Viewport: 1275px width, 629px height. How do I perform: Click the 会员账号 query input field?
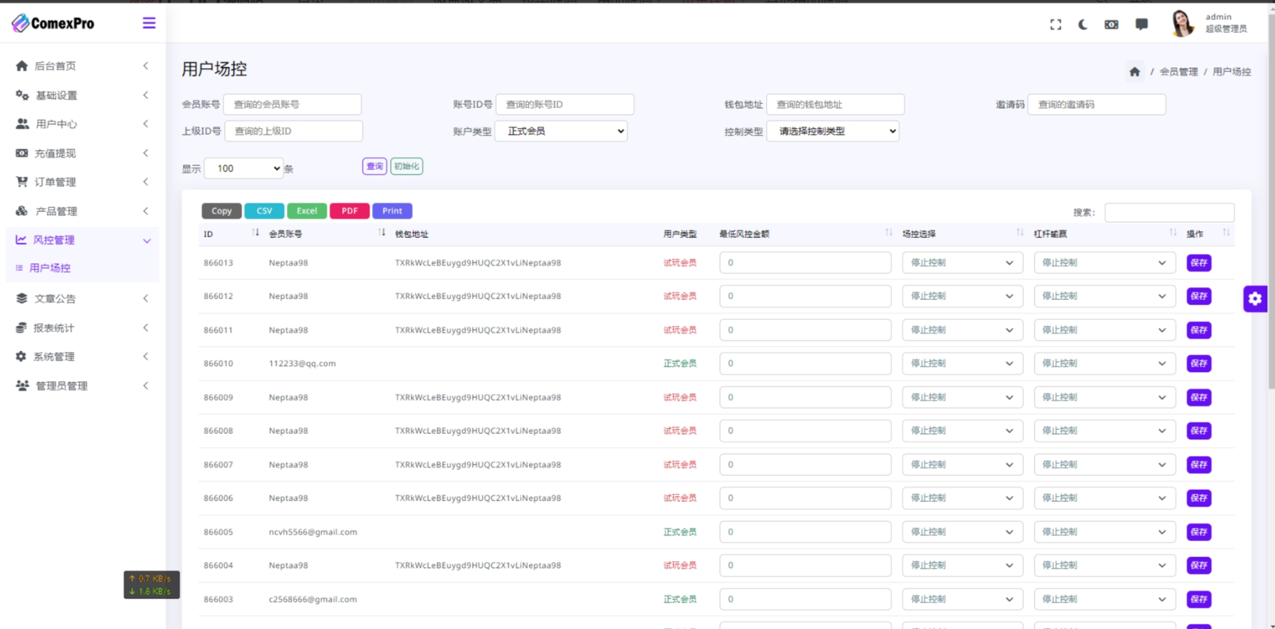click(292, 104)
